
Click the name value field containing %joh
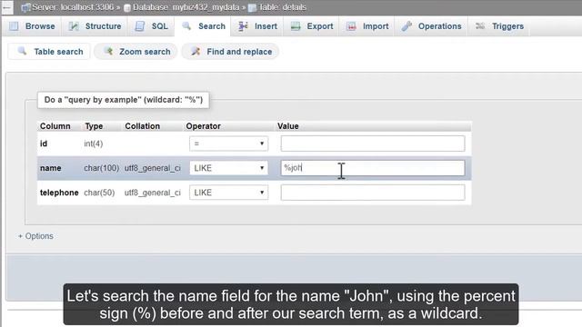pyautogui.click(x=373, y=168)
